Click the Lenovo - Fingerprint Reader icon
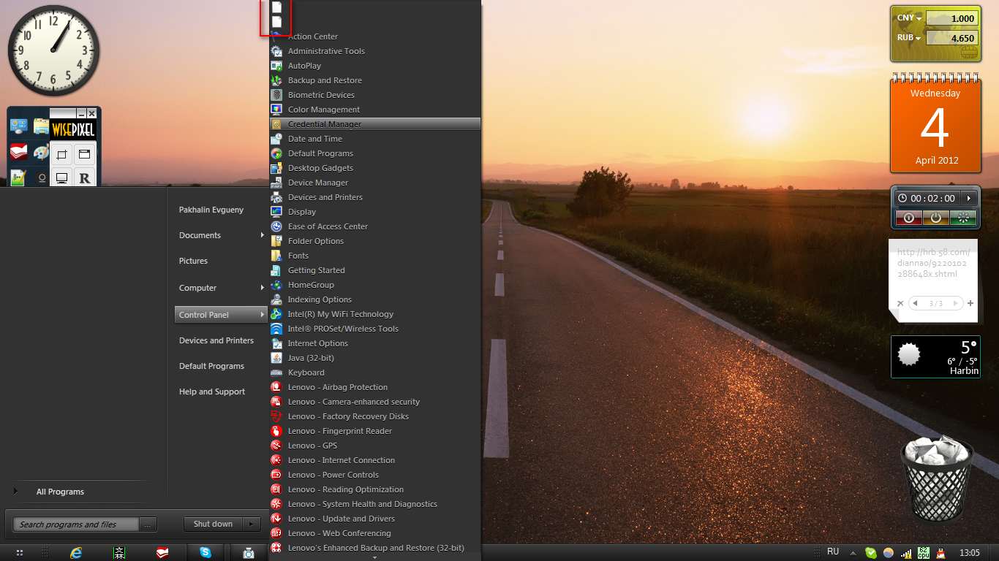999x561 pixels. [x=276, y=431]
